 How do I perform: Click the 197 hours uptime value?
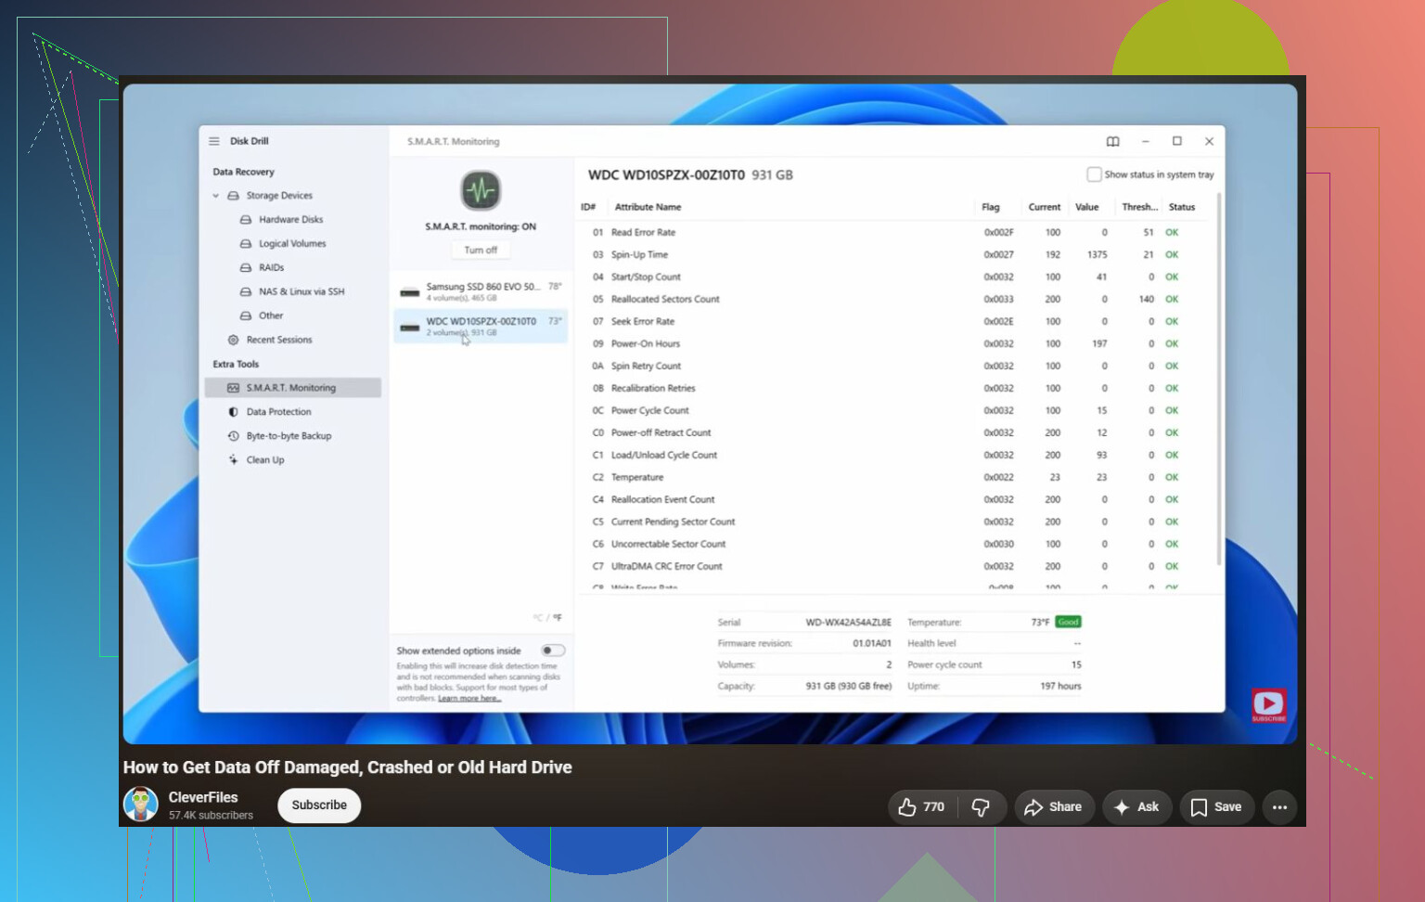tap(1060, 687)
